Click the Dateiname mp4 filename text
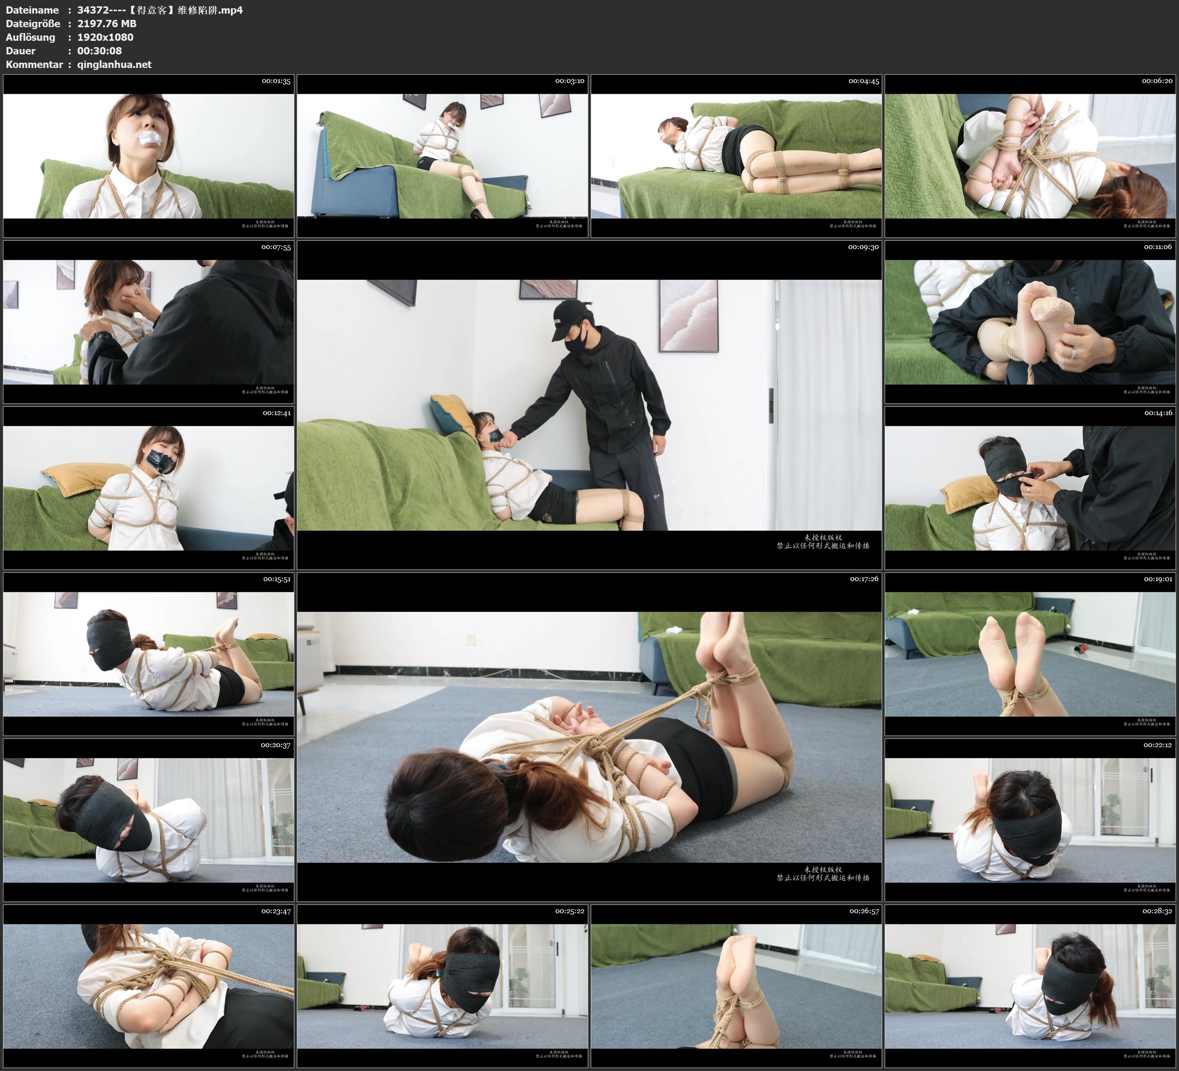Viewport: 1179px width, 1071px height. pos(160,10)
